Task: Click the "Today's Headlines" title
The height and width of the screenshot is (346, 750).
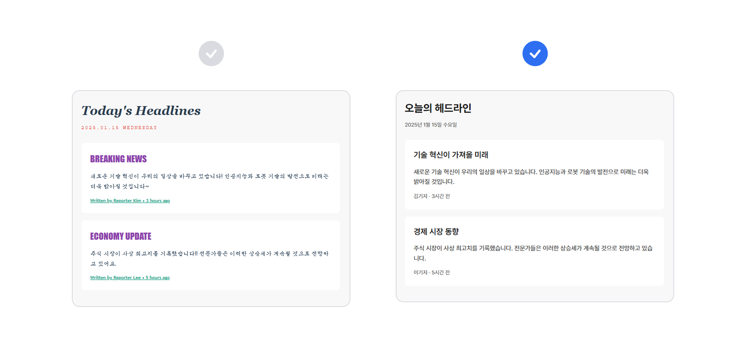Action: pyautogui.click(x=141, y=111)
